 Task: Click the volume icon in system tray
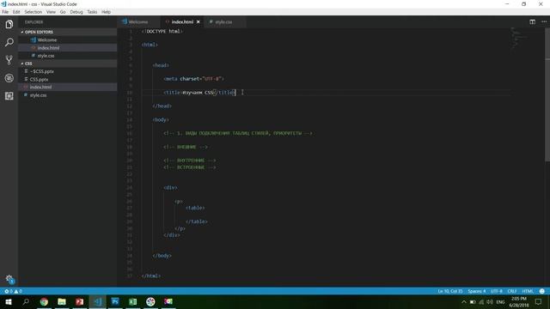tap(490, 301)
